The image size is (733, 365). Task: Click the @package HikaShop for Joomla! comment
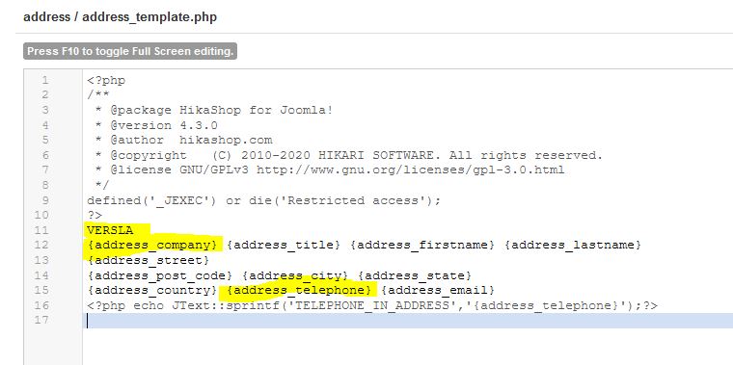click(x=222, y=111)
